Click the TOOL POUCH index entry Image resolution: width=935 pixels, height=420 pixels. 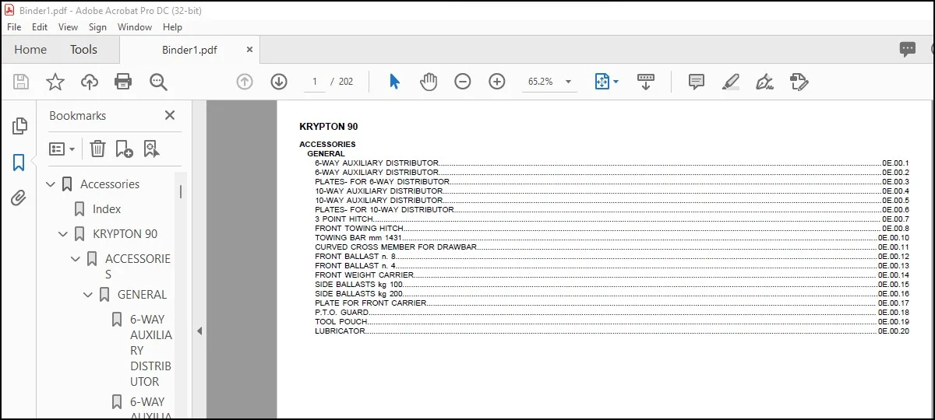pos(341,322)
